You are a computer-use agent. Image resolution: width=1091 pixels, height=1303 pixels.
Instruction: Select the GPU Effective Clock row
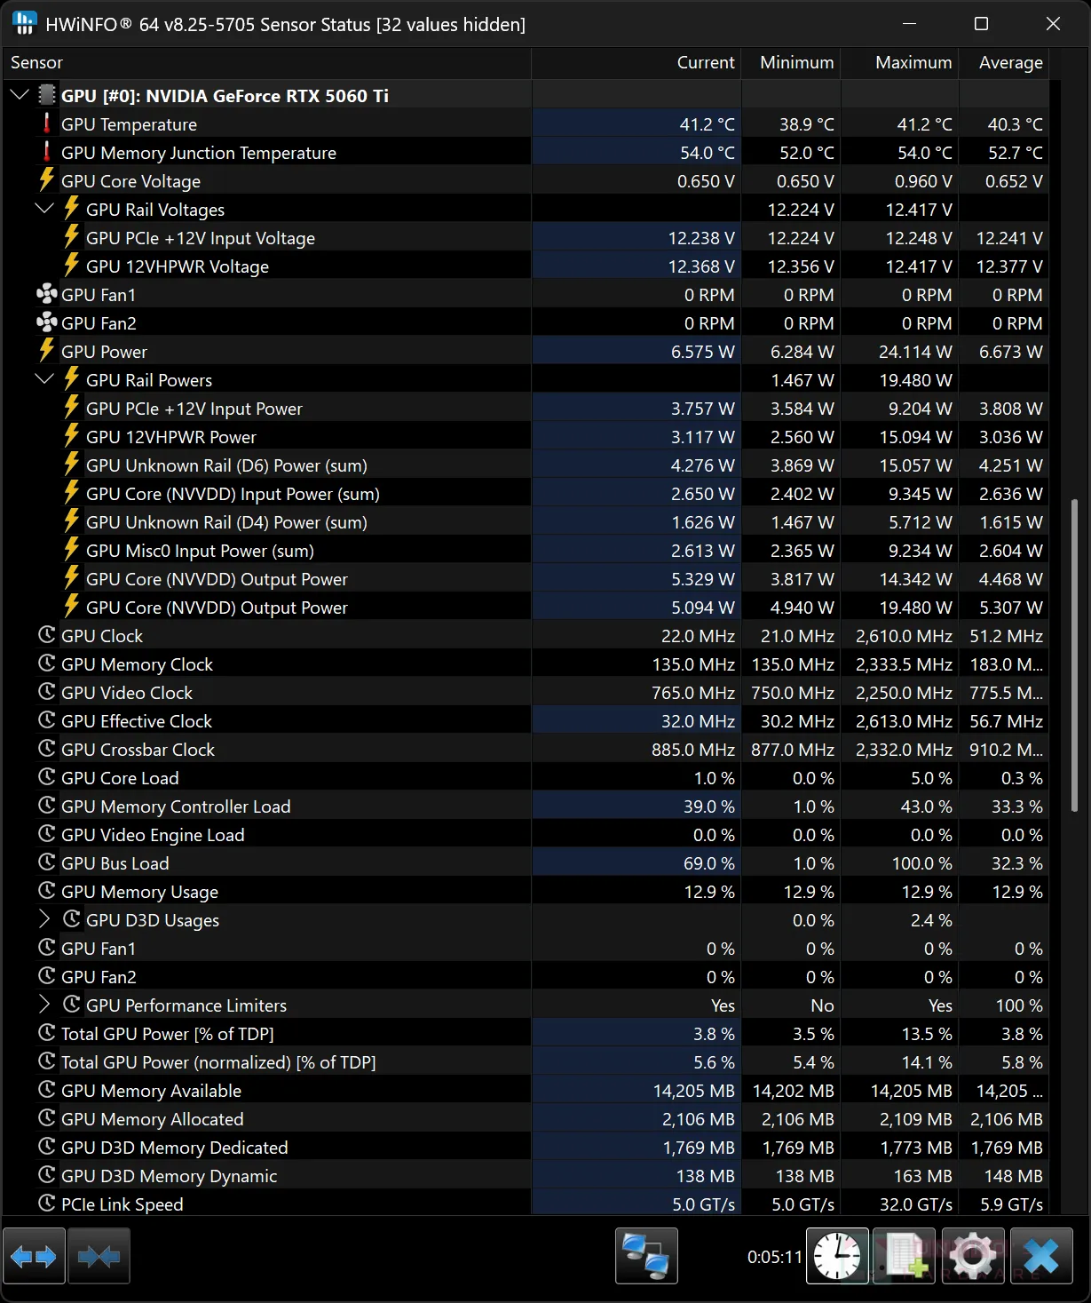[526, 721]
